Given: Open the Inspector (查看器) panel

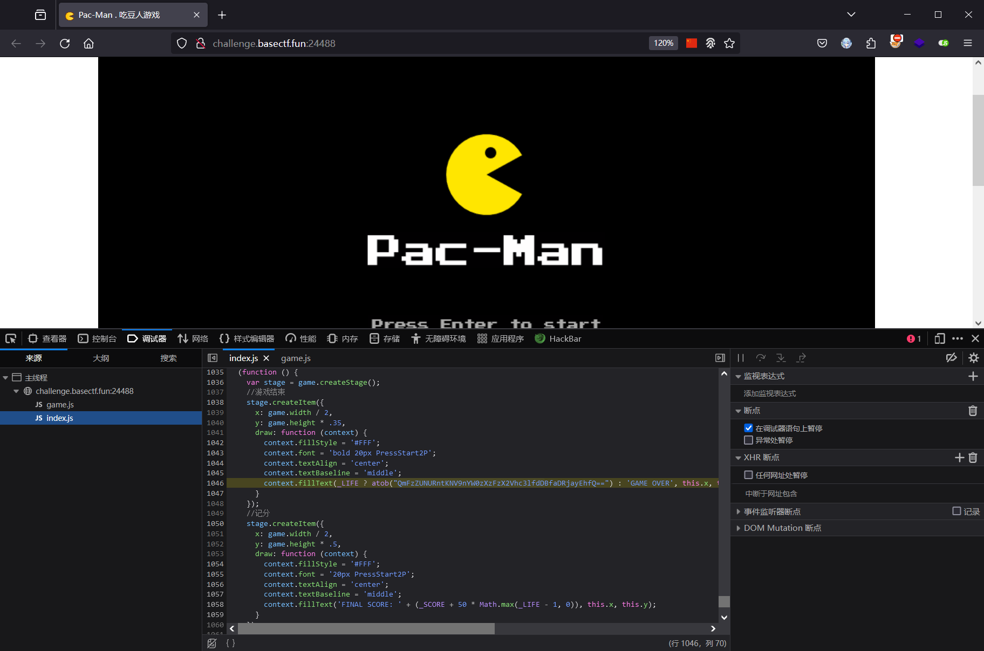Looking at the screenshot, I should point(47,338).
